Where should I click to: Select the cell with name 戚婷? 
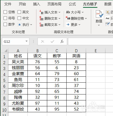coord(18,92)
